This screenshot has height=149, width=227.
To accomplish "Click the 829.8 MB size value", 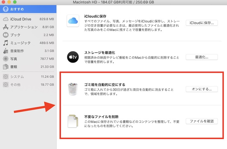I will tap(47, 19).
